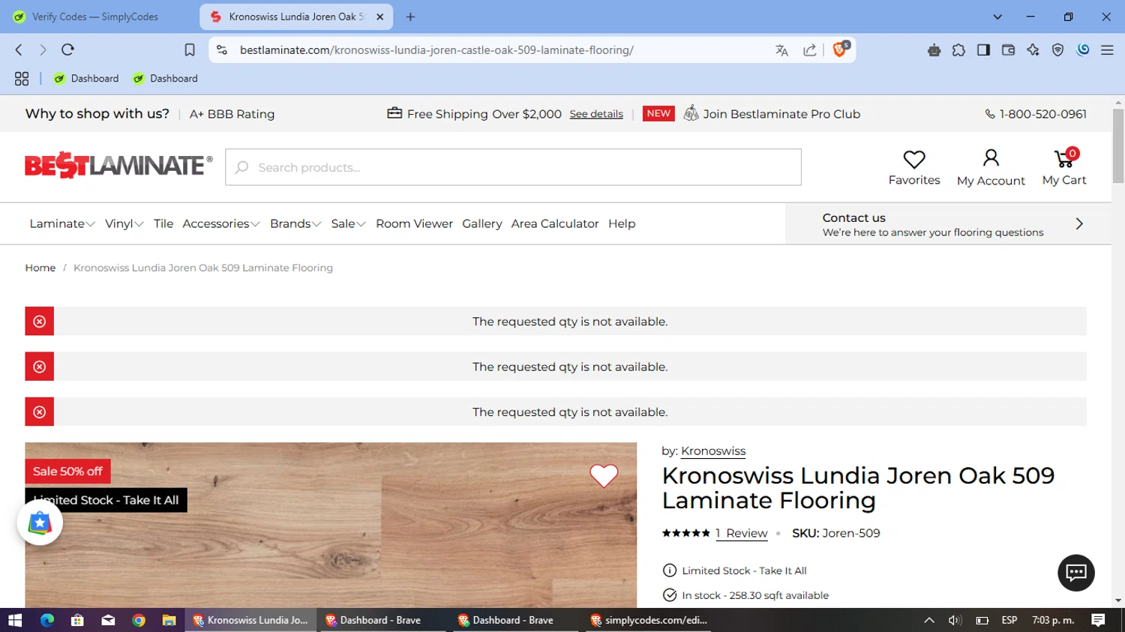Expand the Accessories menu dropdown

(221, 223)
